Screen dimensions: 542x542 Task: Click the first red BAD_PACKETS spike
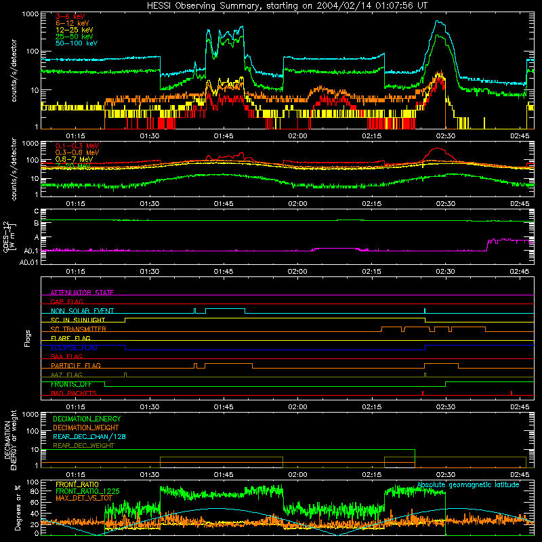click(x=423, y=393)
